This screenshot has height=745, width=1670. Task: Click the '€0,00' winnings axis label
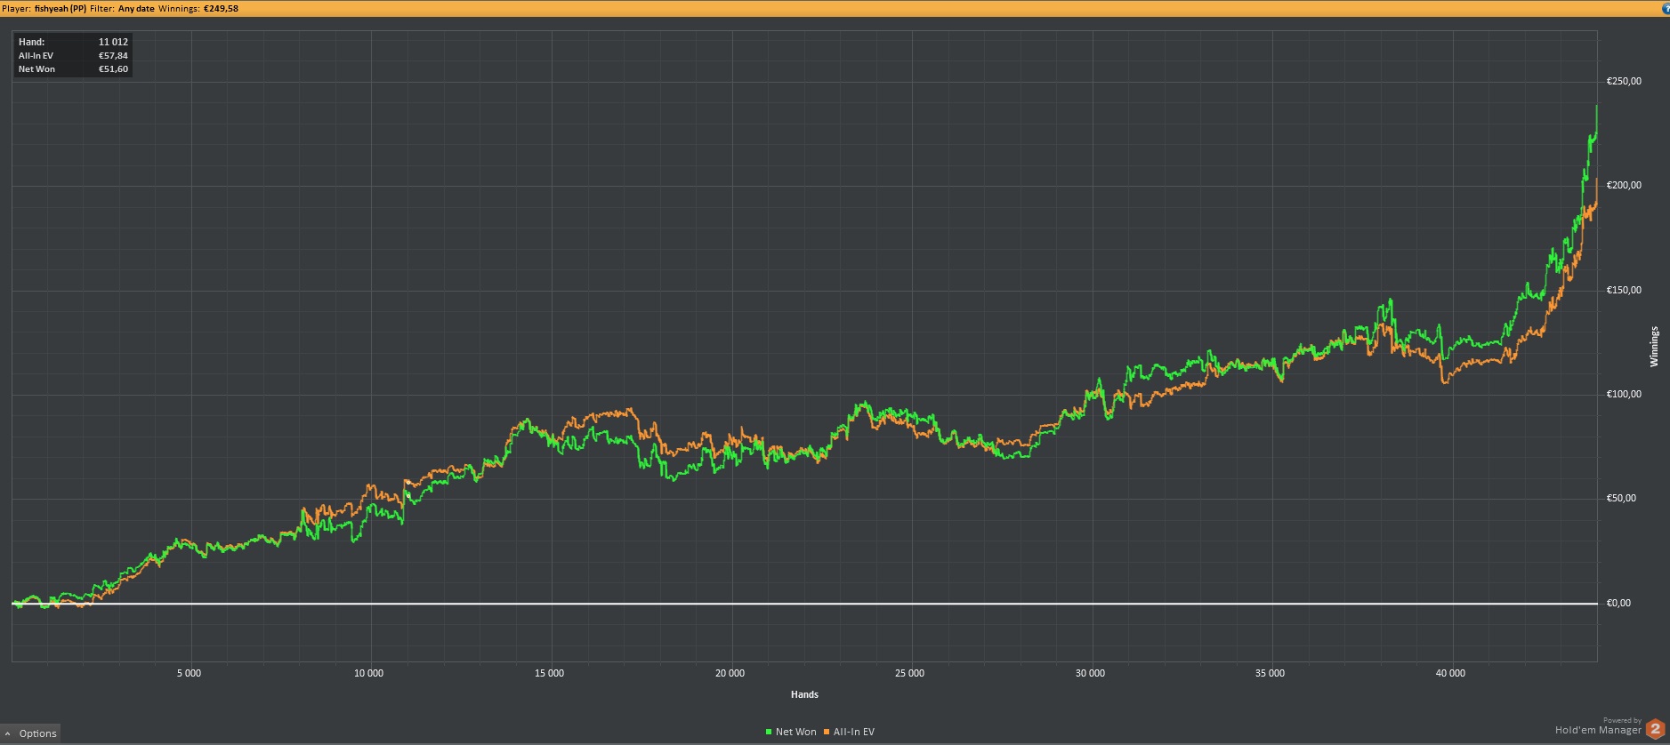click(1618, 603)
